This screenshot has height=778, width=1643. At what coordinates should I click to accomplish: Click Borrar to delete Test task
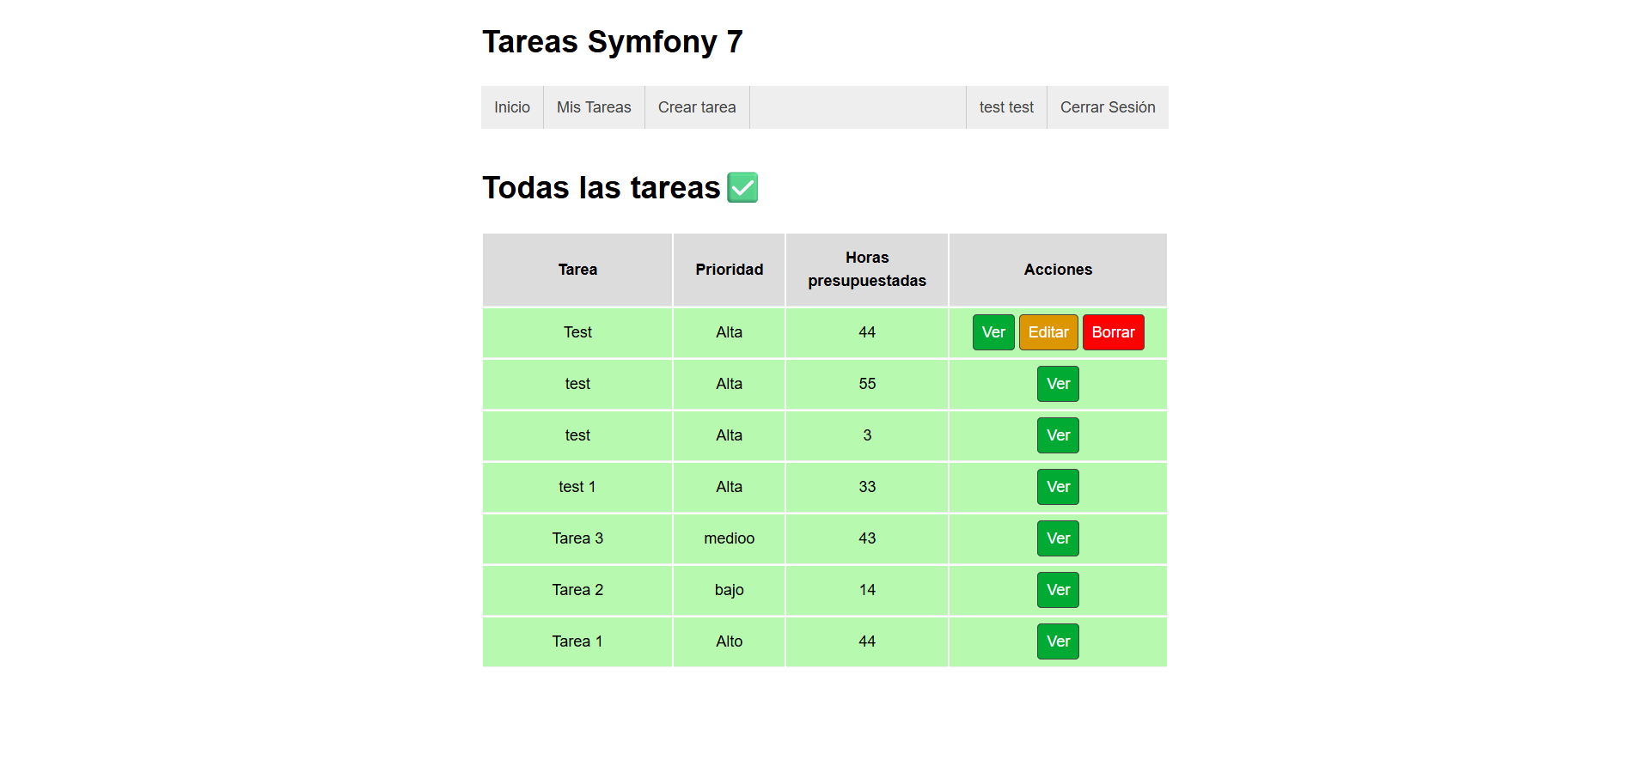pyautogui.click(x=1113, y=332)
